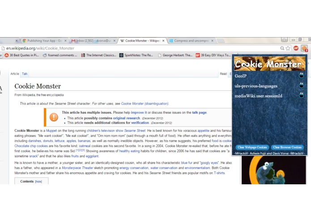Switch to the Publishing Your App tab
This screenshot has height=221, width=311.
point(45,41)
